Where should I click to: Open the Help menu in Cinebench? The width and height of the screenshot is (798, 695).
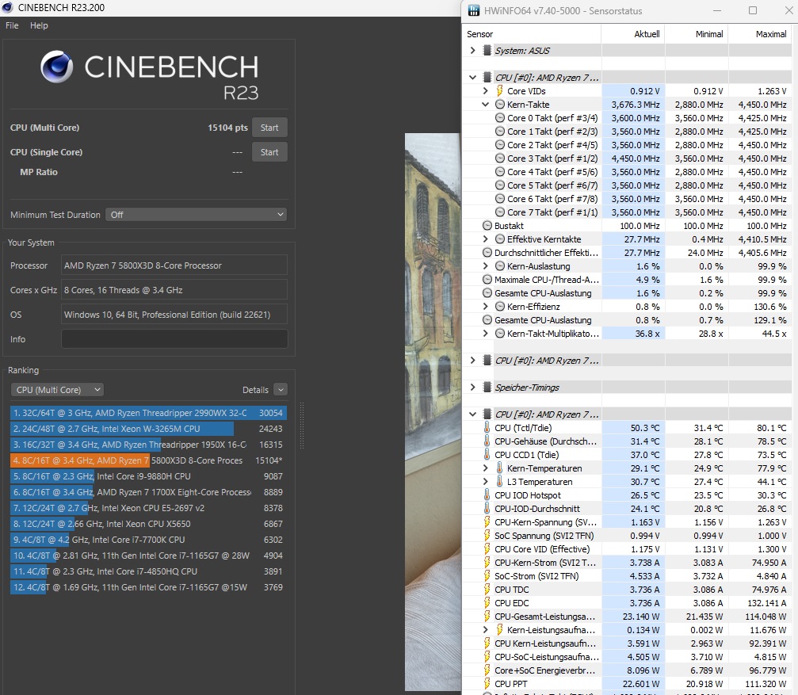(39, 25)
